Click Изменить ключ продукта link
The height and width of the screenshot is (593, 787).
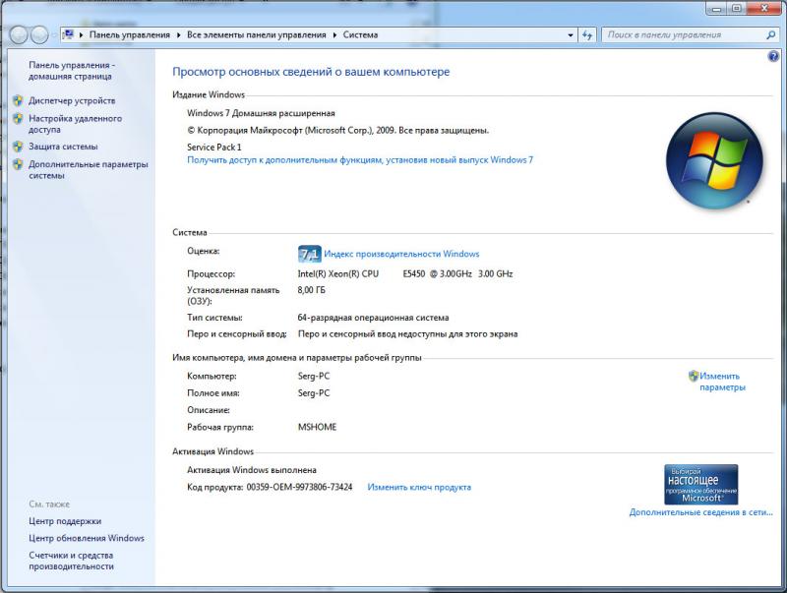(x=419, y=487)
